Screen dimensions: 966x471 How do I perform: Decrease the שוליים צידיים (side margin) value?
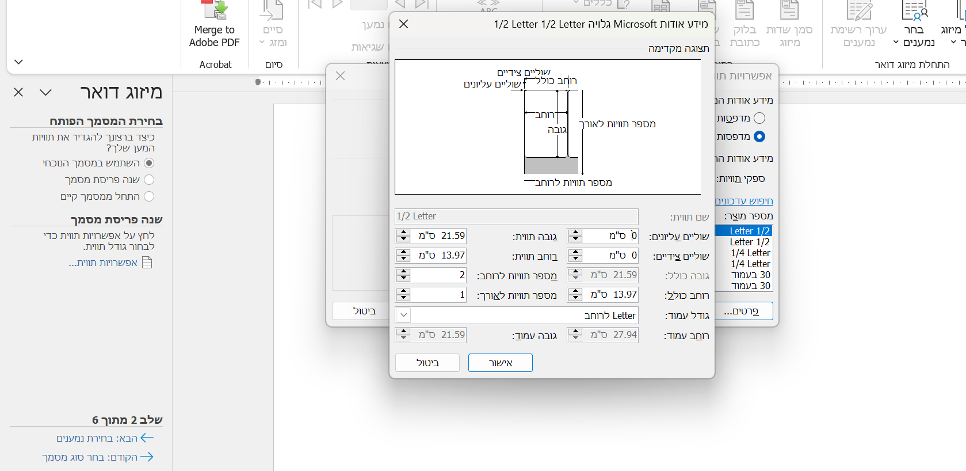pyautogui.click(x=575, y=259)
